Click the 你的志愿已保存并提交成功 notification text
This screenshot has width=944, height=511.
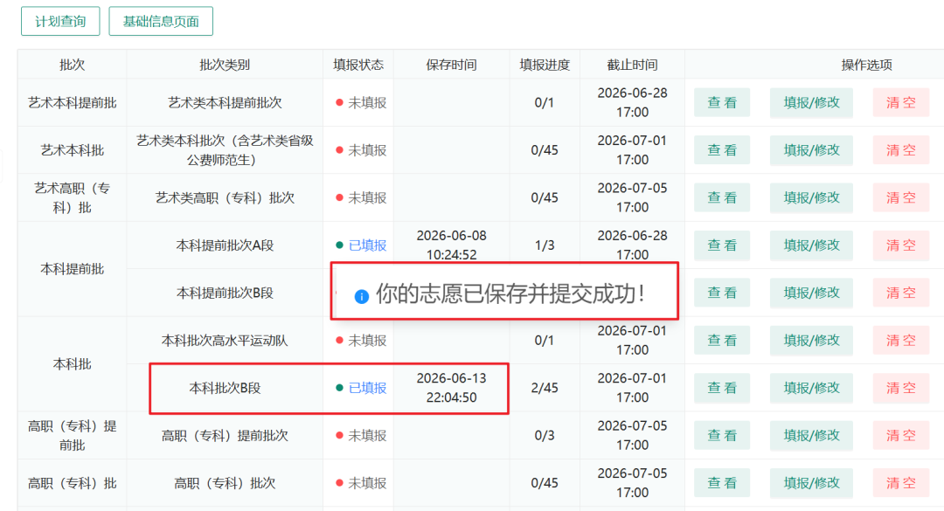point(510,293)
